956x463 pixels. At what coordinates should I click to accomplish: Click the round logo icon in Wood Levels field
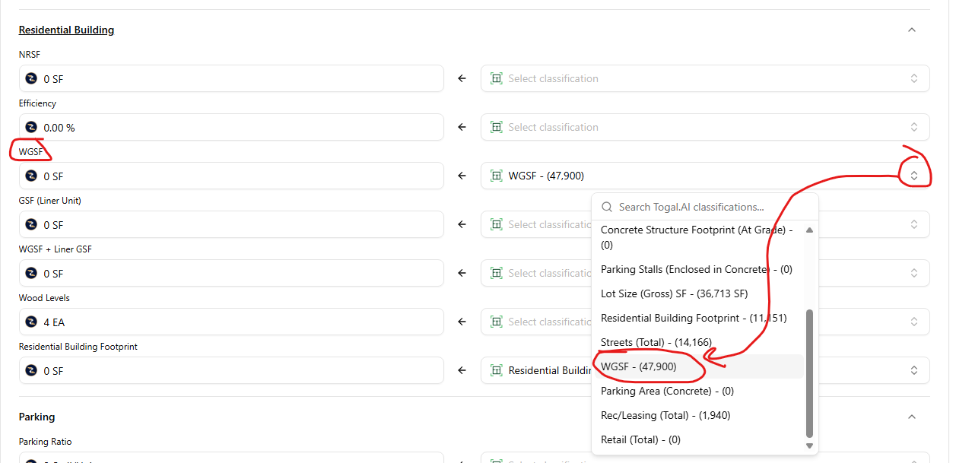(31, 322)
